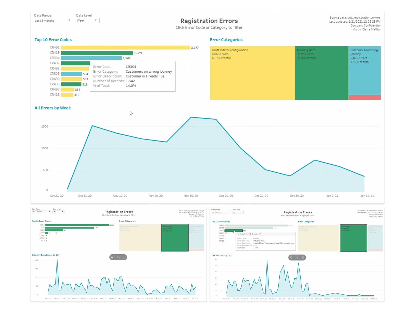Click pin icon above CR435 Errors by Day chart
This screenshot has width=415, height=321.
click(x=291, y=257)
